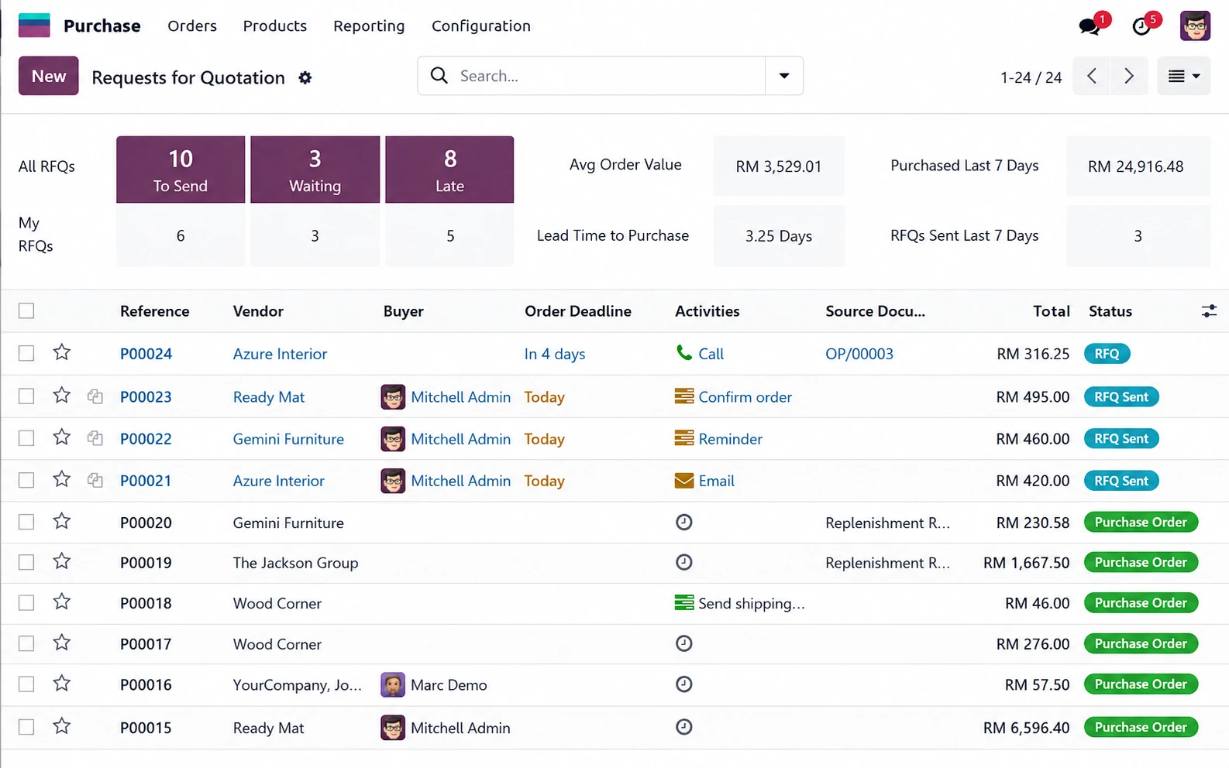
Task: Click the New button
Action: [x=49, y=76]
